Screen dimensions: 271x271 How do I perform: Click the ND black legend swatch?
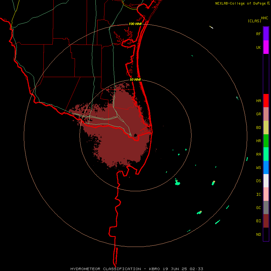point(266,234)
